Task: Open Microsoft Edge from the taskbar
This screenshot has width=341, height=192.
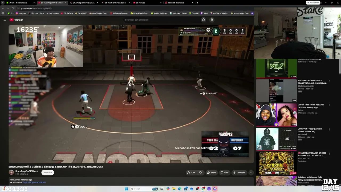Action: click(x=180, y=189)
